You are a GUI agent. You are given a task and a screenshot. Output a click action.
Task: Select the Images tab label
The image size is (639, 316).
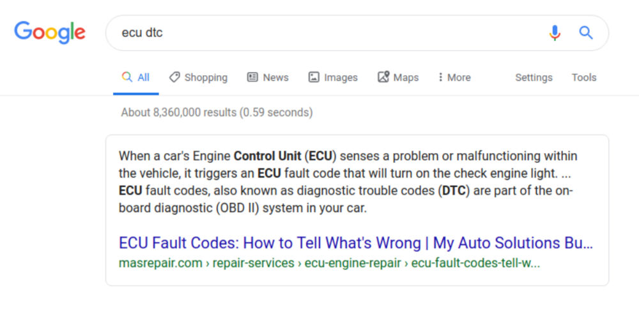coord(341,77)
